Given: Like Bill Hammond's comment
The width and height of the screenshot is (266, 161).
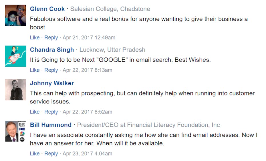Looking at the screenshot, I should pos(35,154).
